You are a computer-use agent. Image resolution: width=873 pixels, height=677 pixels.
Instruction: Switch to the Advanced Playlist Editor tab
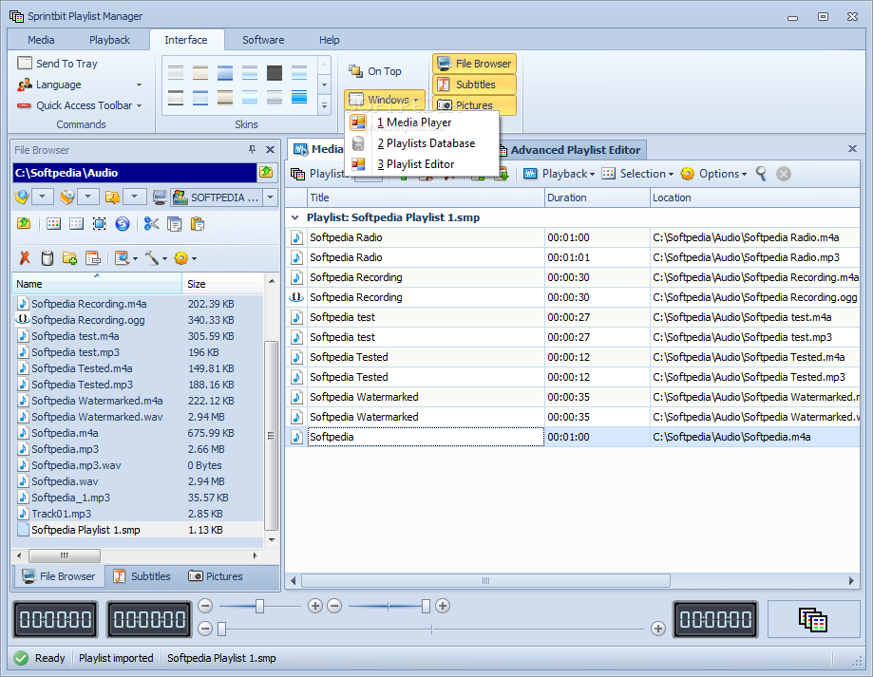point(573,150)
